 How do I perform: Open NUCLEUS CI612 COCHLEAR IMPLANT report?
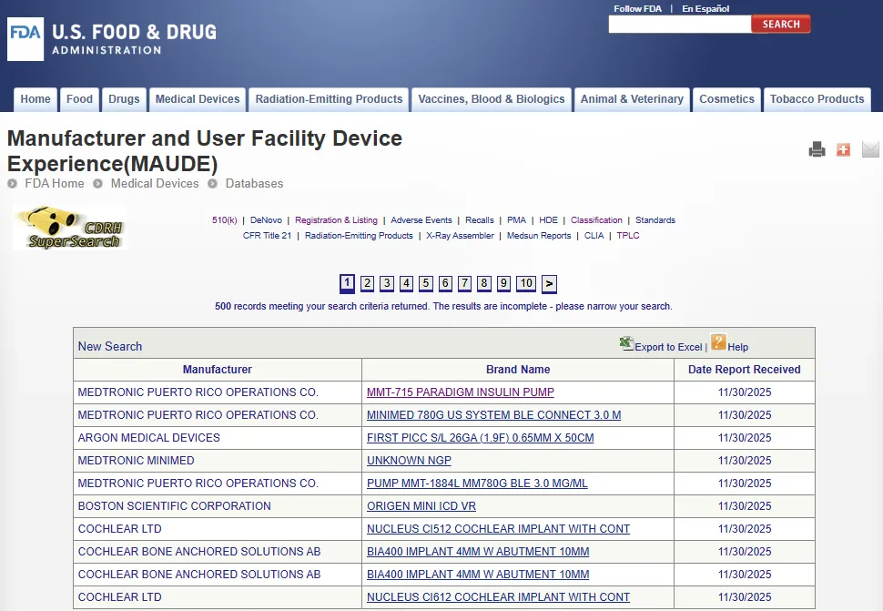tap(498, 597)
